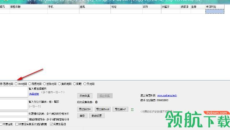The width and height of the screenshot is (230, 130).
Task: Click the 来源网址 column header
Action: point(215,7)
